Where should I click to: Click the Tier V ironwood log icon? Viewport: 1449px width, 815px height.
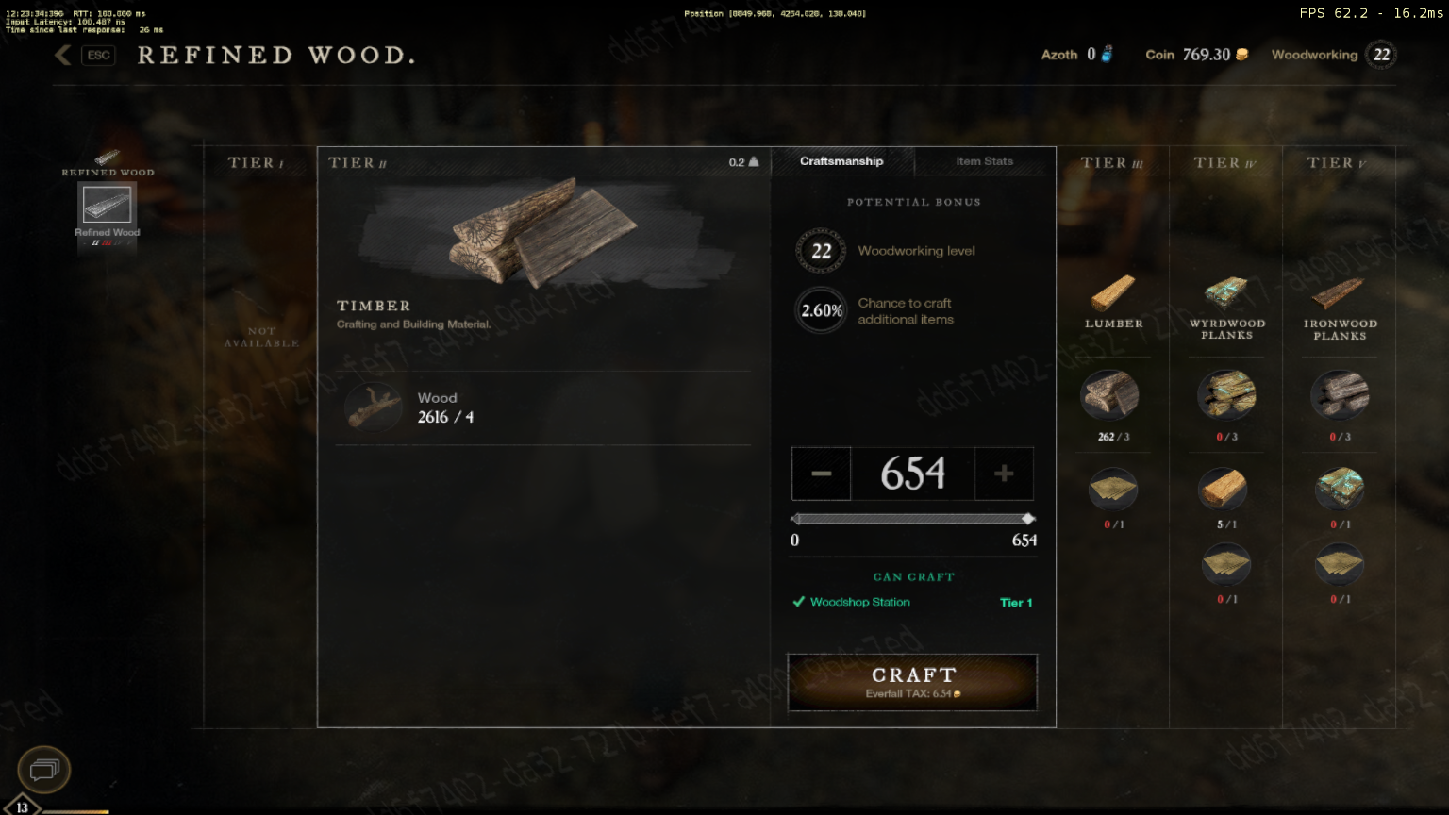(1340, 395)
